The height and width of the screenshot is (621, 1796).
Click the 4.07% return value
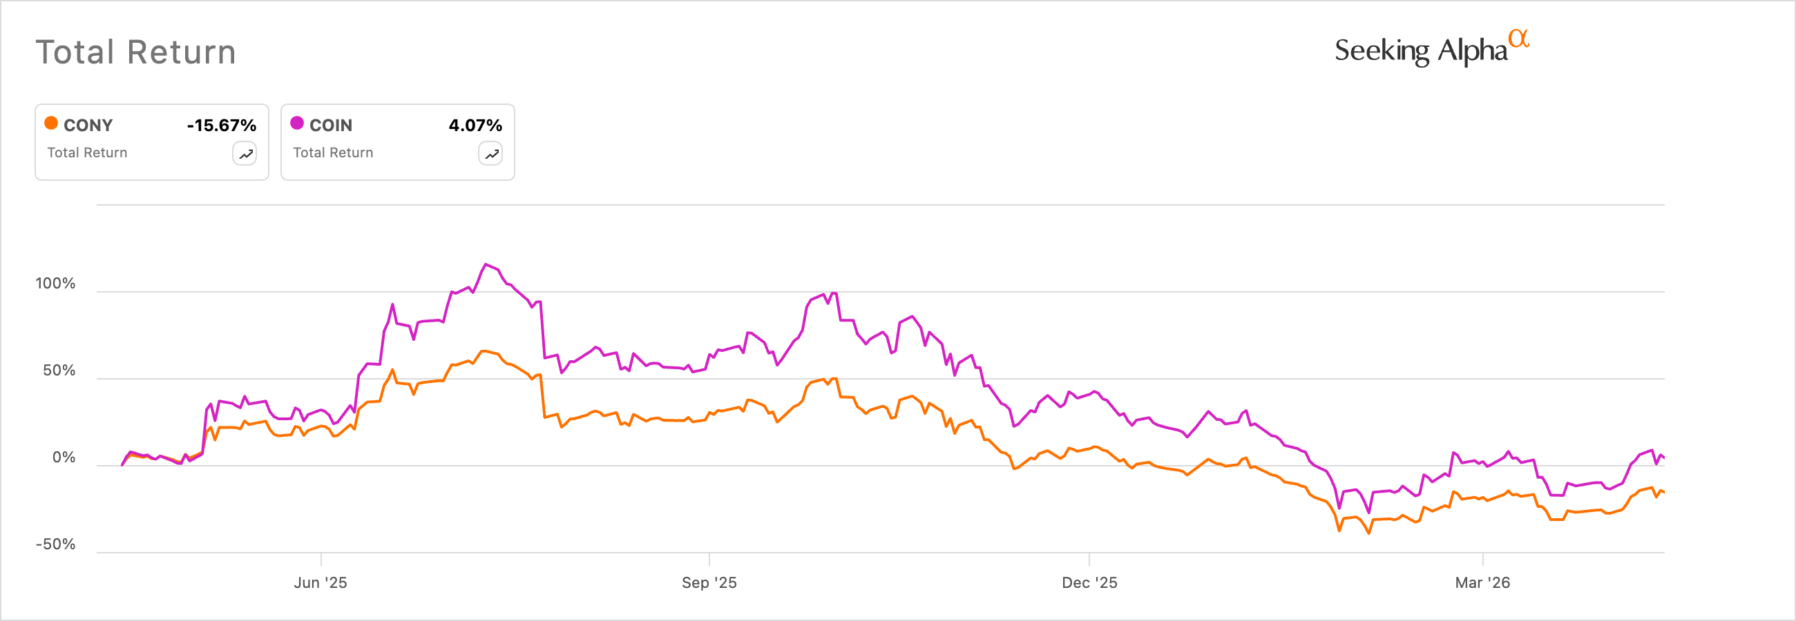coord(475,125)
